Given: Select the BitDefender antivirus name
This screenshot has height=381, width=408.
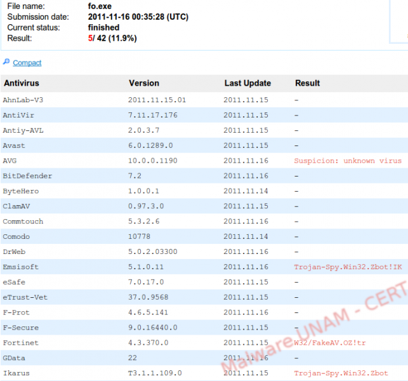Looking at the screenshot, I should click(x=27, y=176).
